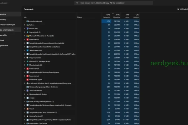
Task: Open the Szolgáltatások sidebar tab
Action: tap(10, 45)
